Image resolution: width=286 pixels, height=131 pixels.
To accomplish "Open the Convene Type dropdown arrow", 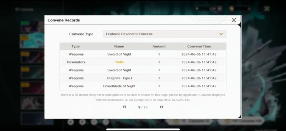I will click(x=221, y=34).
